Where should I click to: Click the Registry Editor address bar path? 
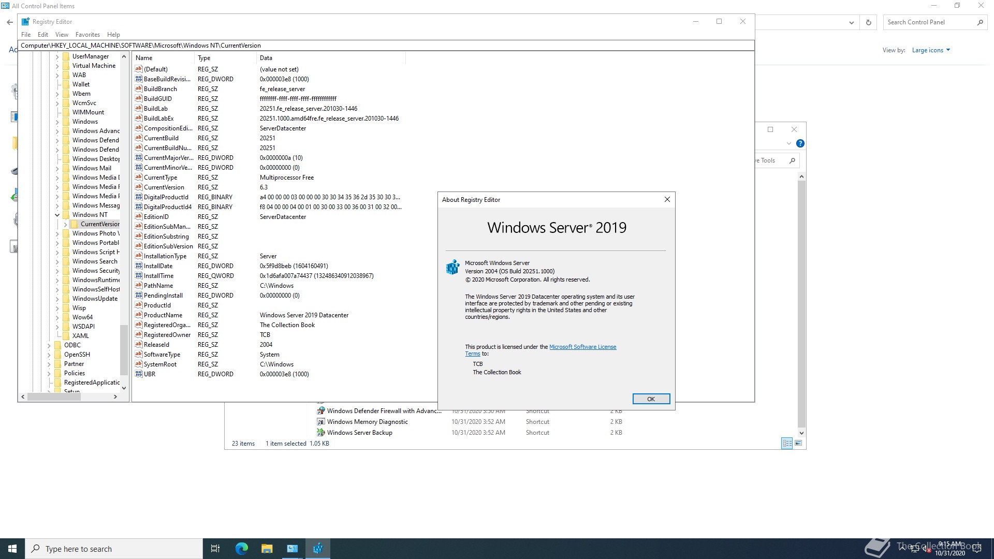[x=386, y=46]
